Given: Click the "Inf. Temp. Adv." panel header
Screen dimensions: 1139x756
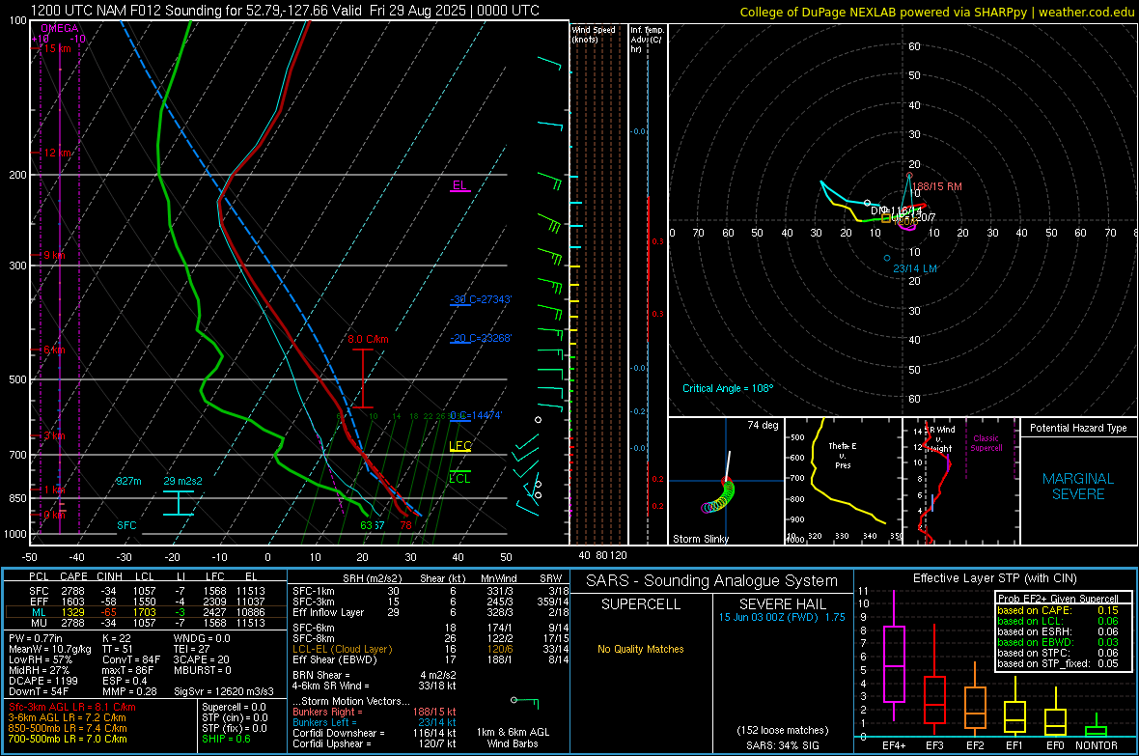Looking at the screenshot, I should [647, 40].
